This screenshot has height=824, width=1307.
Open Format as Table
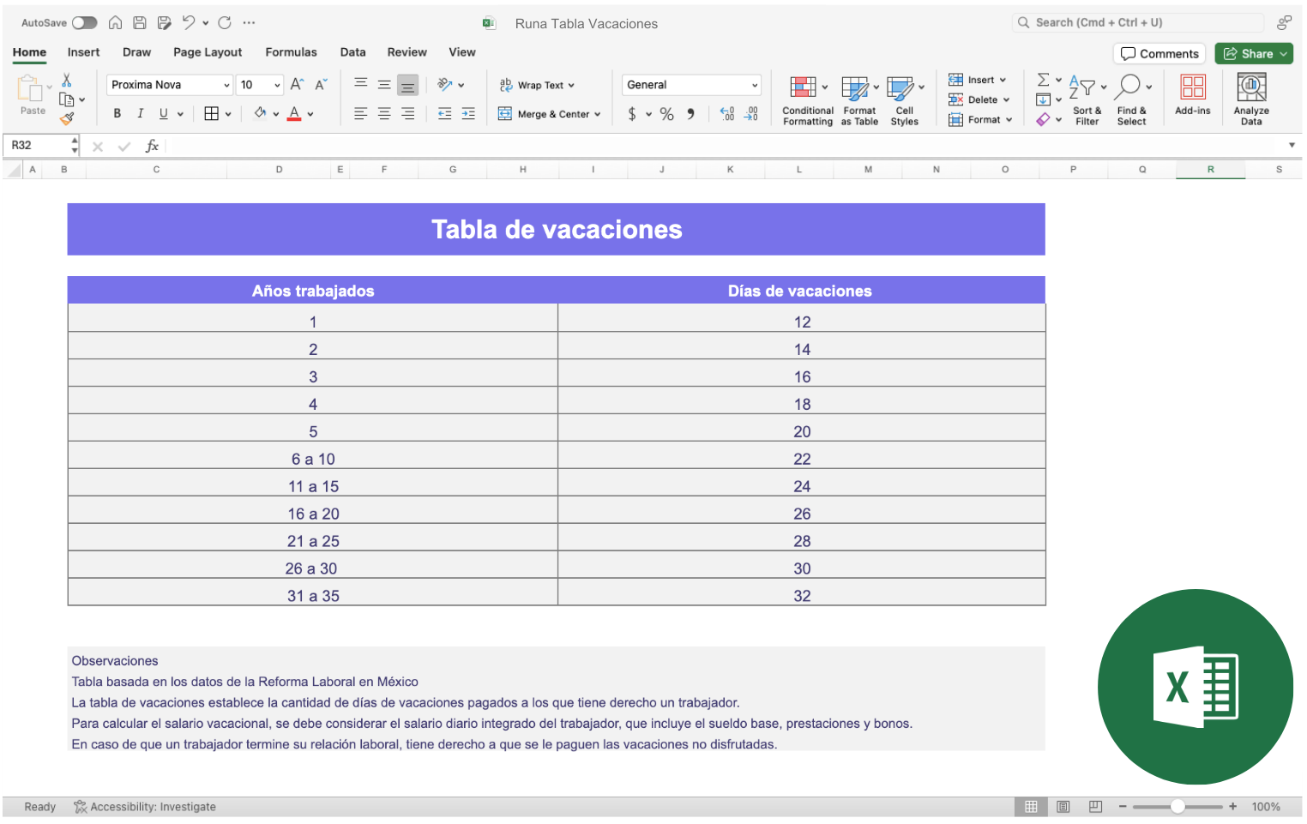[x=859, y=100]
